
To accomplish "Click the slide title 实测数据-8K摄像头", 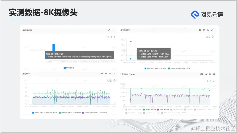I will [43, 13].
